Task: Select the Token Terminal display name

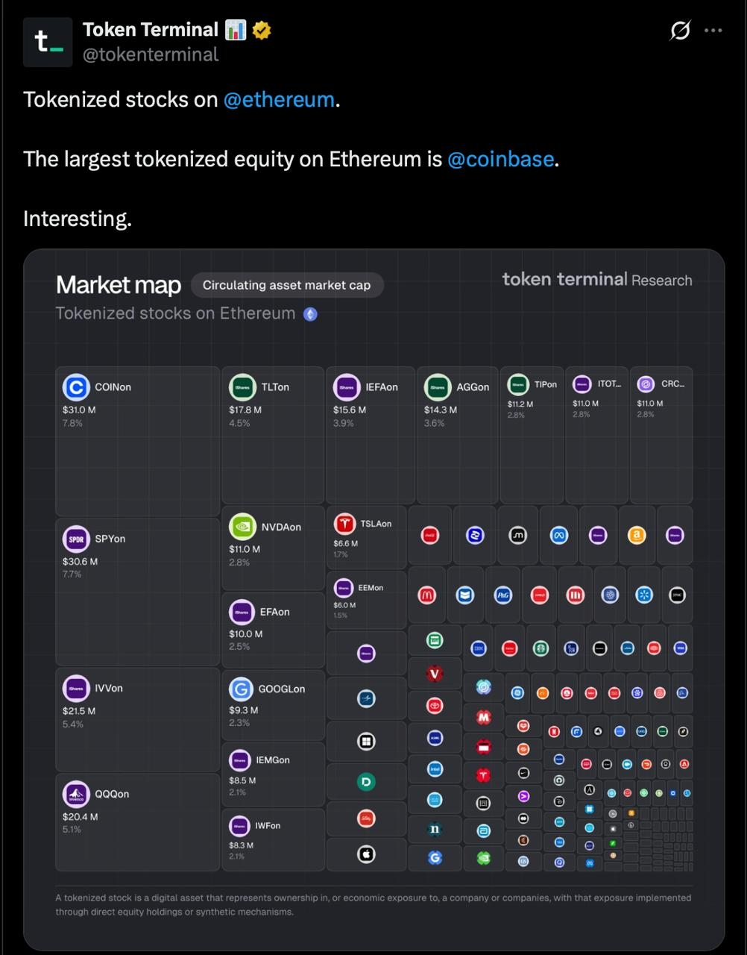Action: pos(151,30)
